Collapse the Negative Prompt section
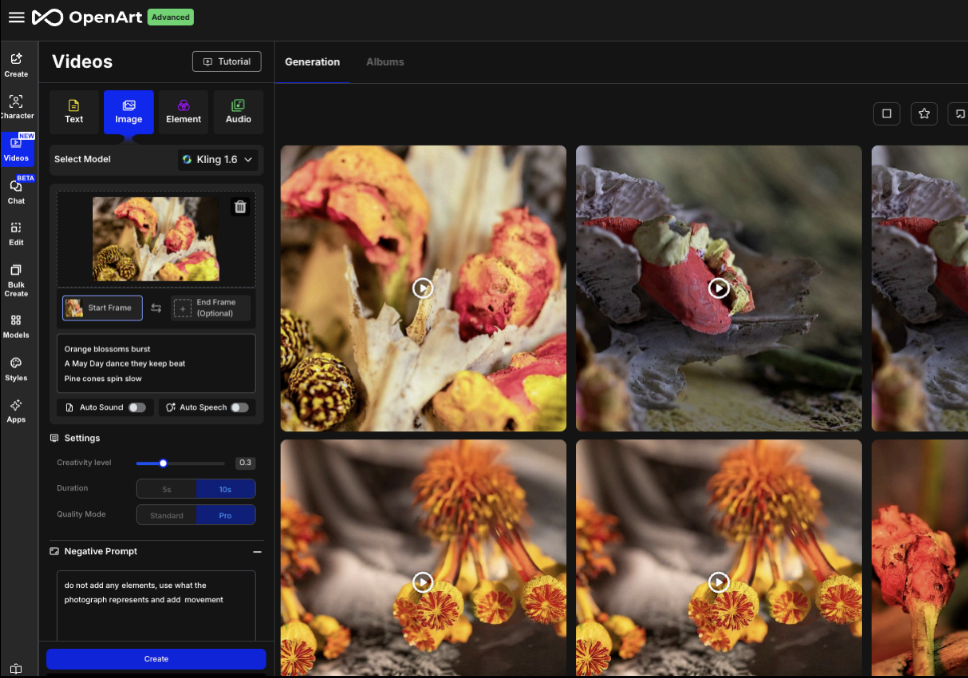Screen dimensions: 968x678 pos(257,551)
